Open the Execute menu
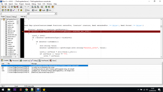This screenshot has width=163, height=92. pyautogui.click(x=28, y=4)
